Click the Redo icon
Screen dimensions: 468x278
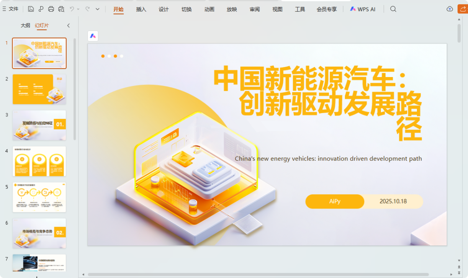[x=87, y=9]
